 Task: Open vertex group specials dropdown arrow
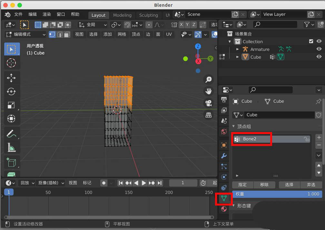tap(319, 155)
